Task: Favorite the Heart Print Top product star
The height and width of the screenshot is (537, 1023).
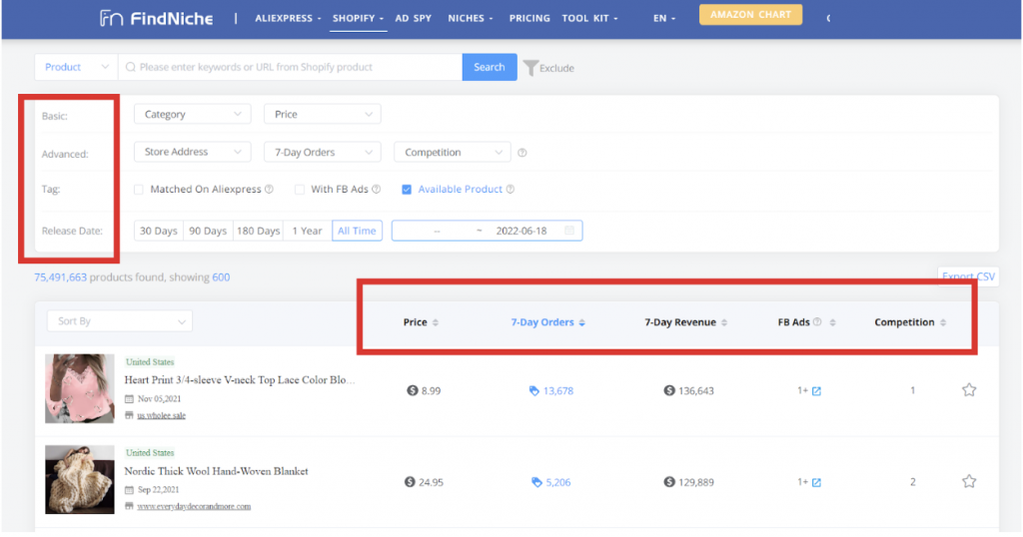Action: pos(969,389)
